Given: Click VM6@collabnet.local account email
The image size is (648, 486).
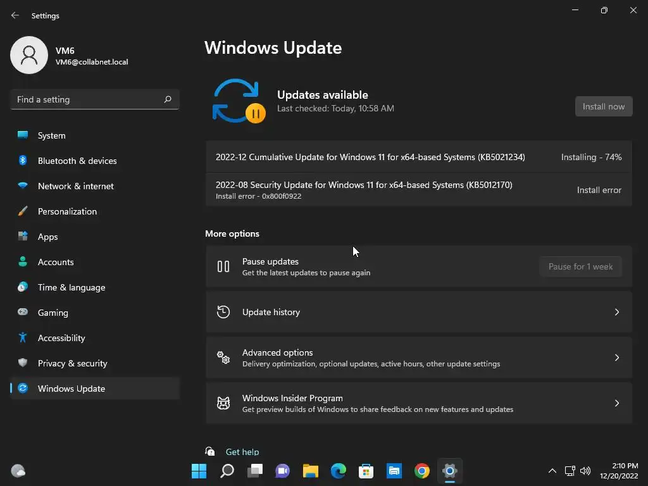Looking at the screenshot, I should (92, 62).
